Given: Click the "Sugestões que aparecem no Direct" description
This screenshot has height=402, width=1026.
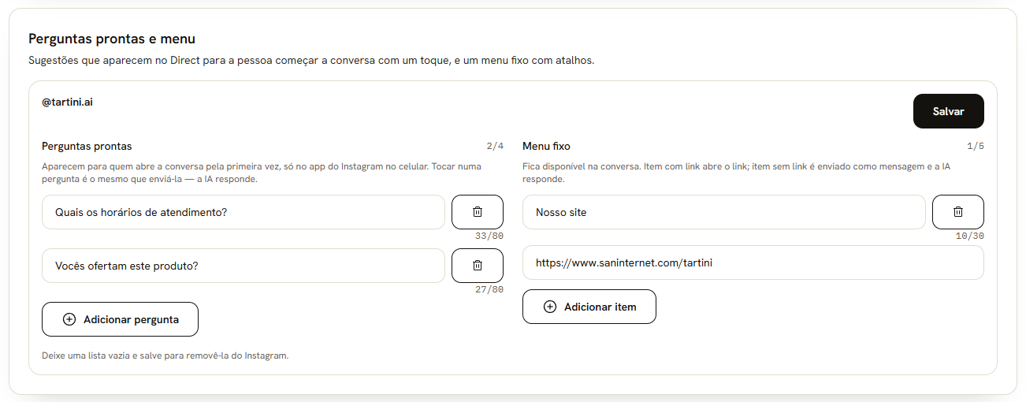Looking at the screenshot, I should point(311,60).
